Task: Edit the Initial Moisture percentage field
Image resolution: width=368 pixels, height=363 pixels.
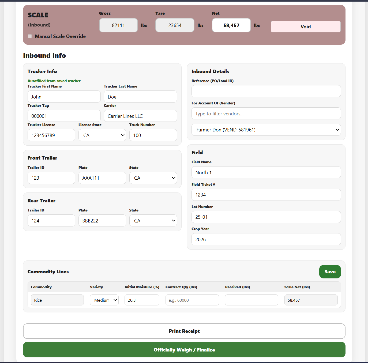Action: tap(142, 300)
